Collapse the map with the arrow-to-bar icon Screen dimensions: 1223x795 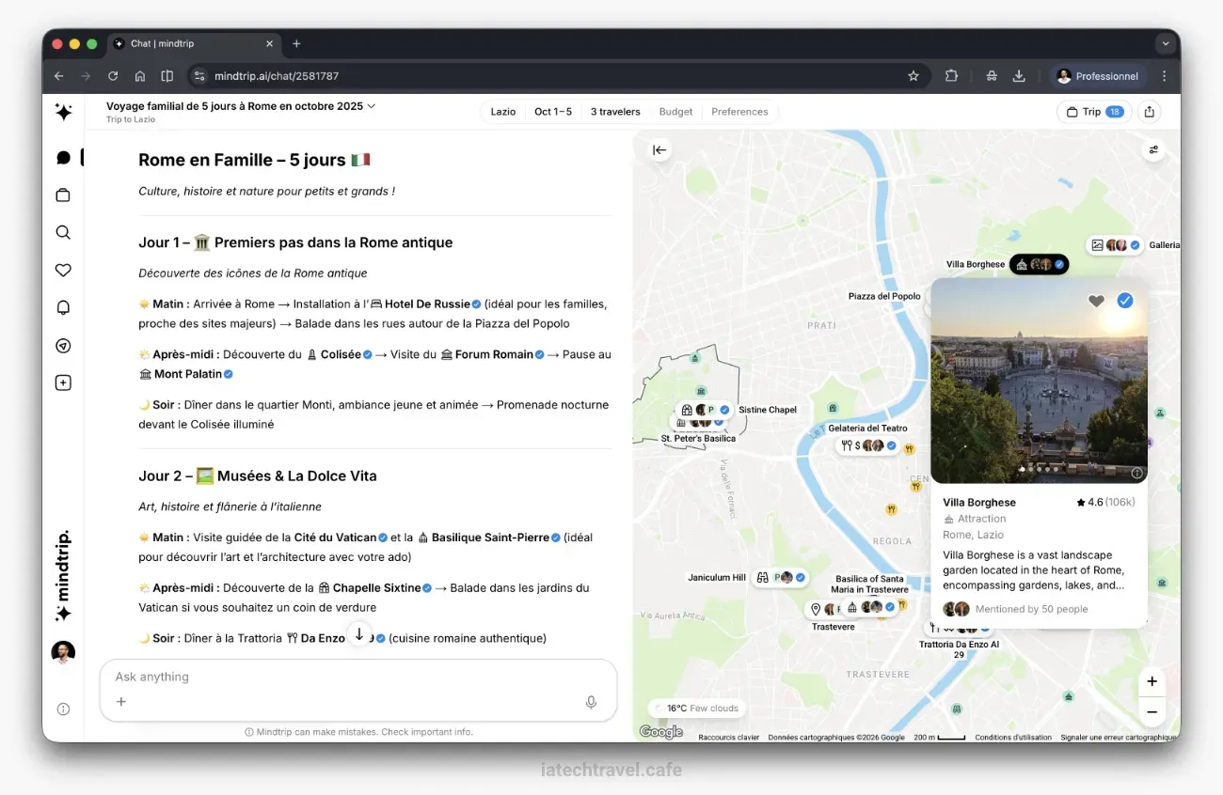(659, 149)
